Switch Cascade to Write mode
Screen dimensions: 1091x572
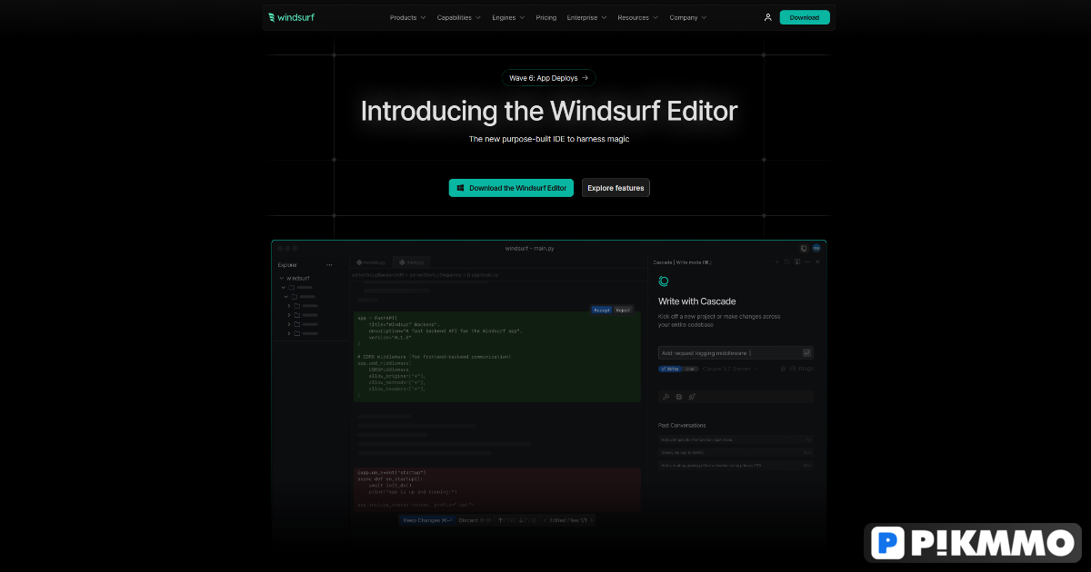click(x=670, y=369)
